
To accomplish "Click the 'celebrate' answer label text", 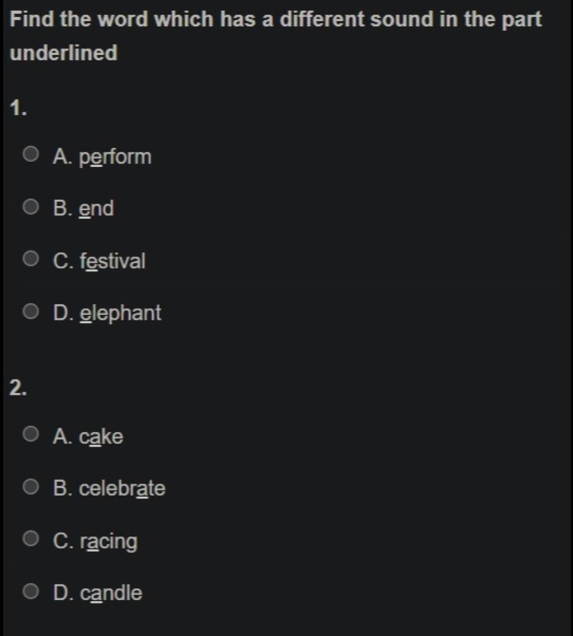I will click(122, 488).
